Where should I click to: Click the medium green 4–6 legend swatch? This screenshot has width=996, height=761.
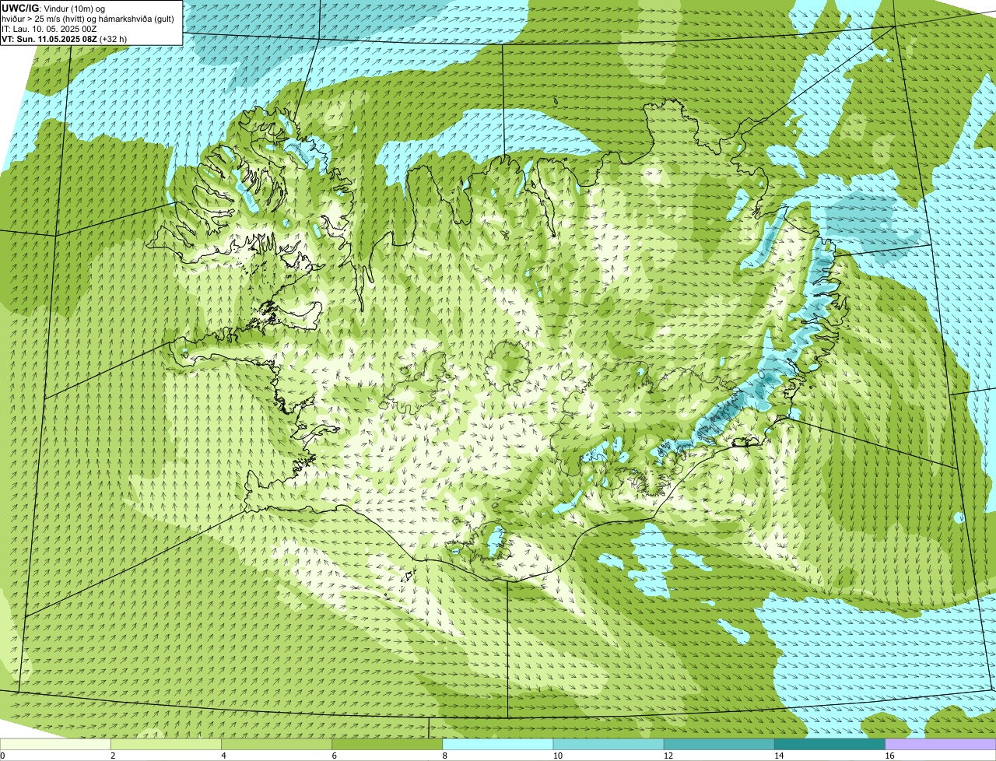(x=277, y=744)
